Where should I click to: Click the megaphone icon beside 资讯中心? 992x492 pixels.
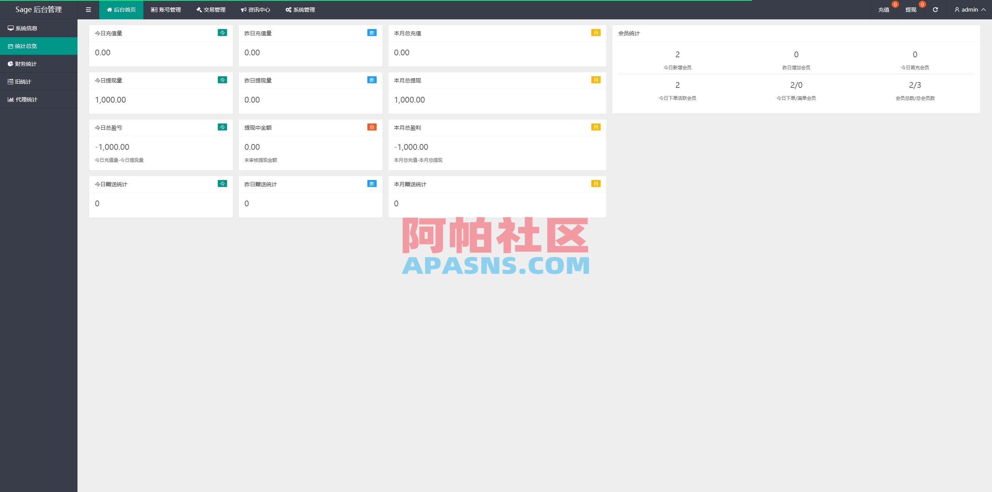[243, 10]
